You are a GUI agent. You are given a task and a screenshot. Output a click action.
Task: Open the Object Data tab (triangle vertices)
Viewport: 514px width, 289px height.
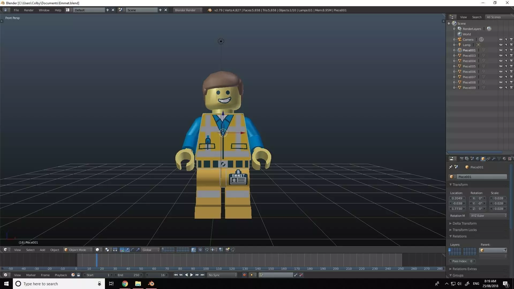[499, 159]
